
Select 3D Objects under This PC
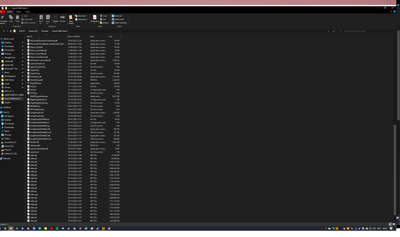click(9, 116)
